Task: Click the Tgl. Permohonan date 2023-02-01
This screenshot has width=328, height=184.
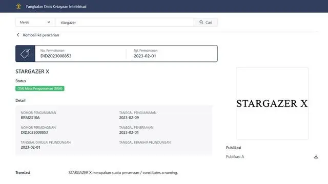Action: [145, 56]
